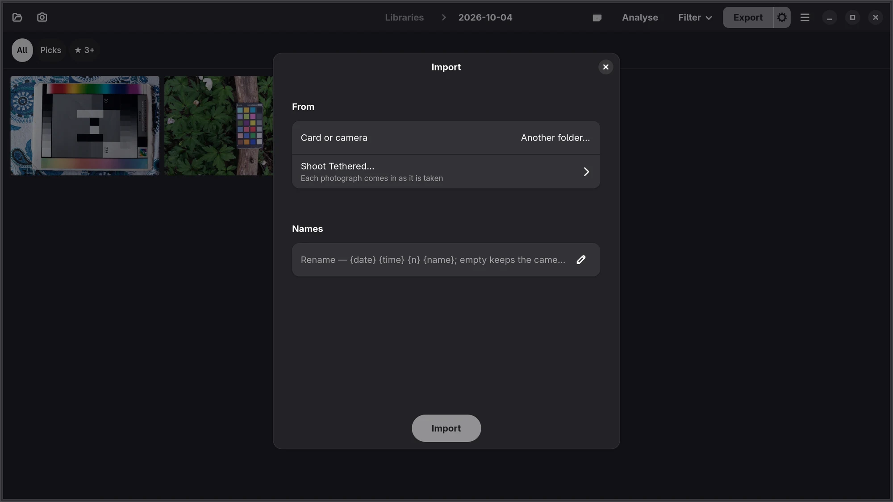Open folder icon in top-left toolbar
893x502 pixels.
(17, 17)
